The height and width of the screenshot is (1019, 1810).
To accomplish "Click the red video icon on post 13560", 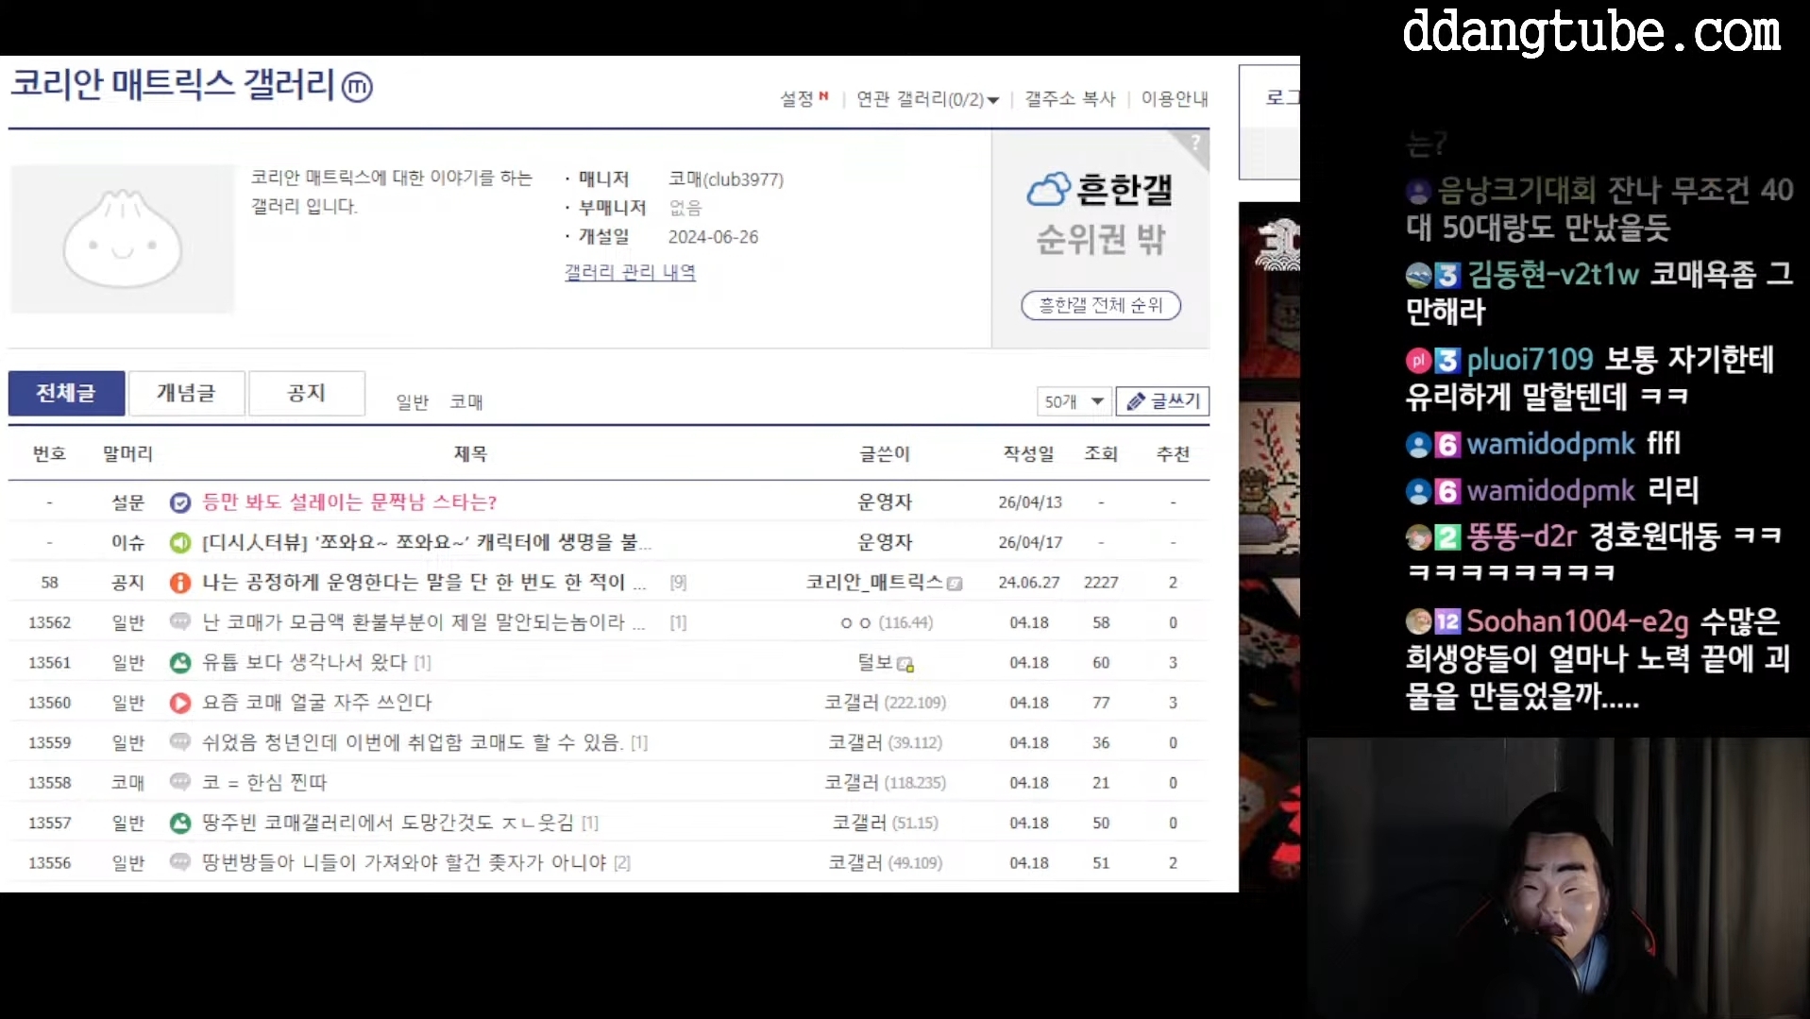I will coord(179,703).
